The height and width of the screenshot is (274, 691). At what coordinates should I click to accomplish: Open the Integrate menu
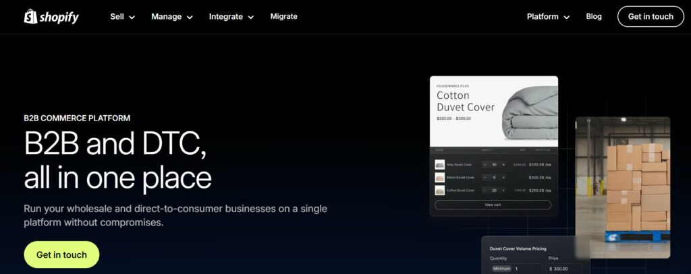pyautogui.click(x=231, y=17)
